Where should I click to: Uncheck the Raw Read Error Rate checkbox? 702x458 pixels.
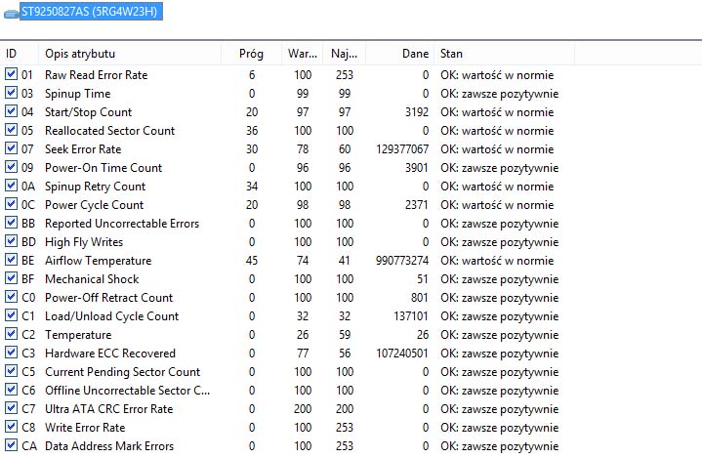(11, 74)
